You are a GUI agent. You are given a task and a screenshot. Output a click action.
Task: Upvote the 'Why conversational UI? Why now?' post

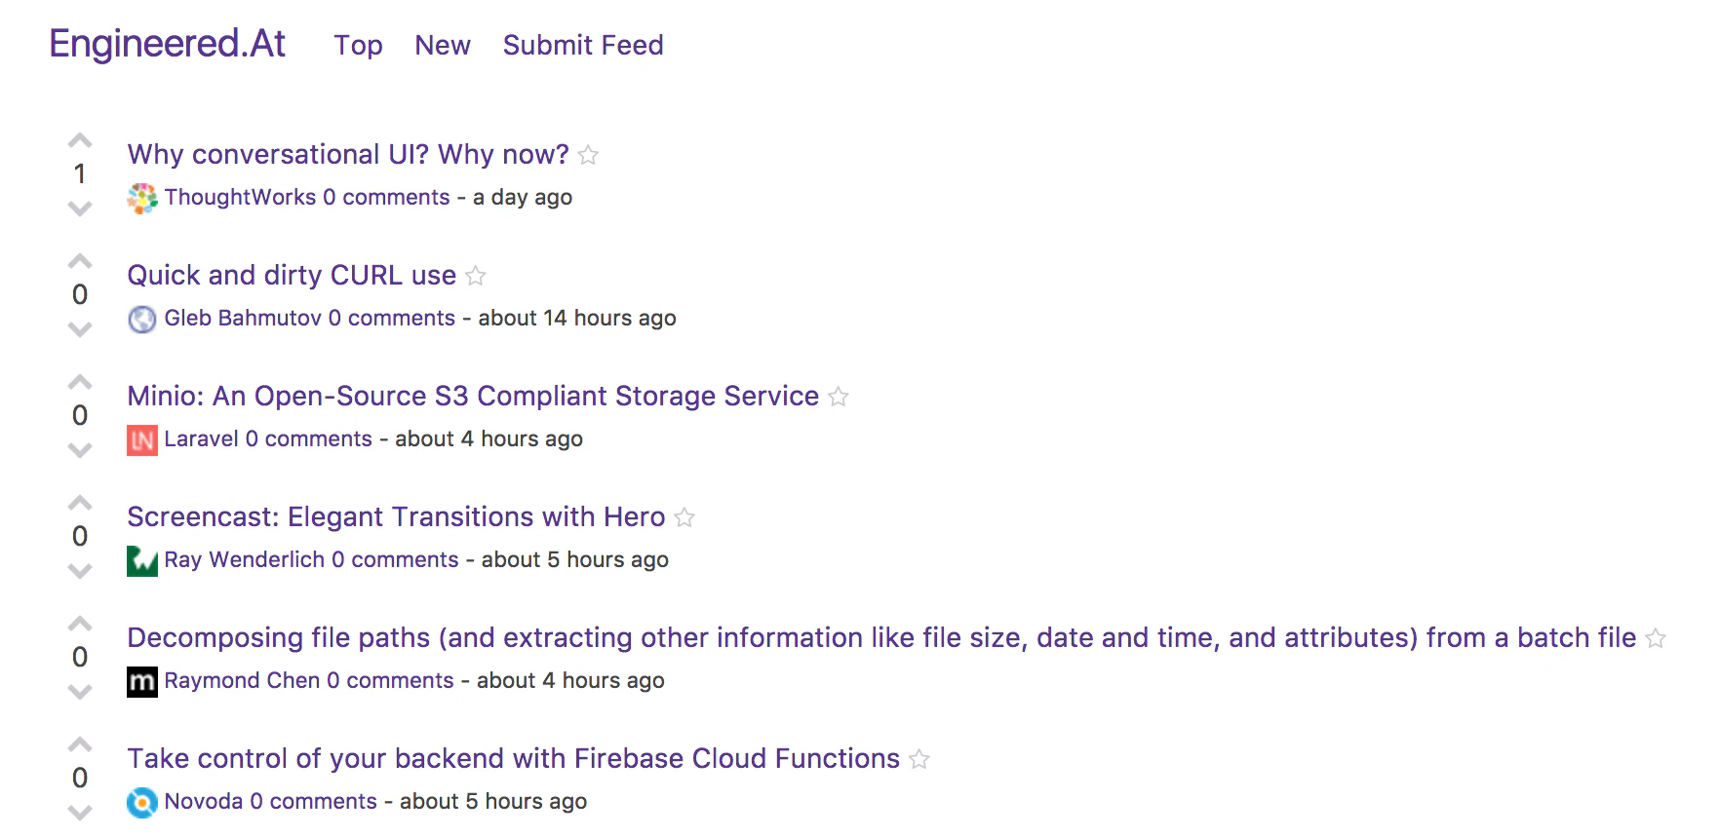80,141
